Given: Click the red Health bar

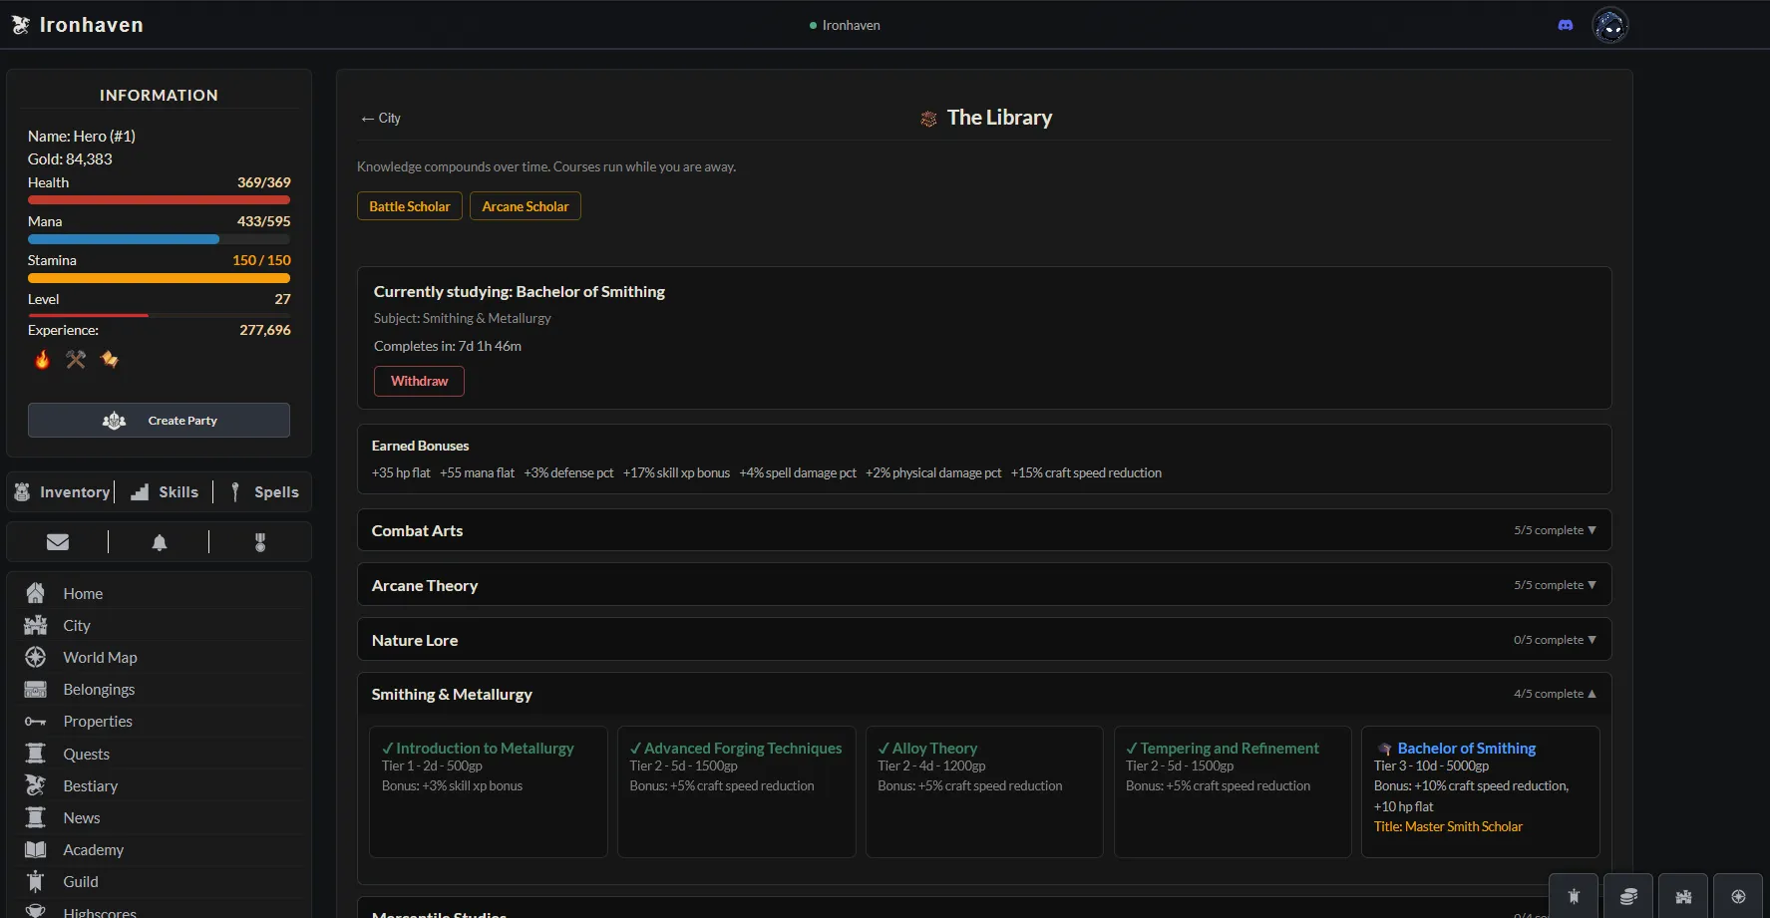Looking at the screenshot, I should tap(159, 200).
